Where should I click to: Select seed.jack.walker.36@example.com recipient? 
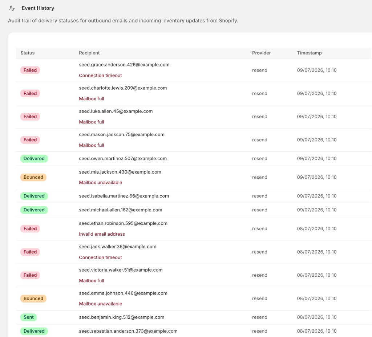coord(118,247)
